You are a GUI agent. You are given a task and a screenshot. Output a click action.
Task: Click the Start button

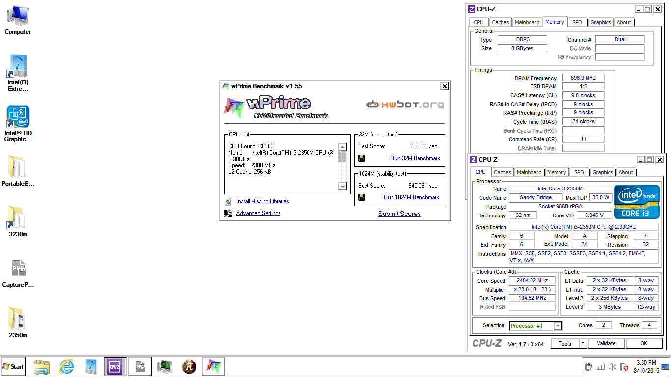(13, 366)
